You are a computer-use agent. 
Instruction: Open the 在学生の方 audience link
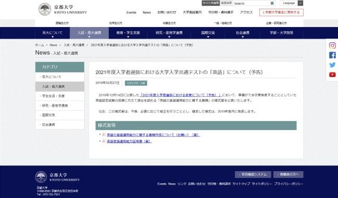coord(115,23)
